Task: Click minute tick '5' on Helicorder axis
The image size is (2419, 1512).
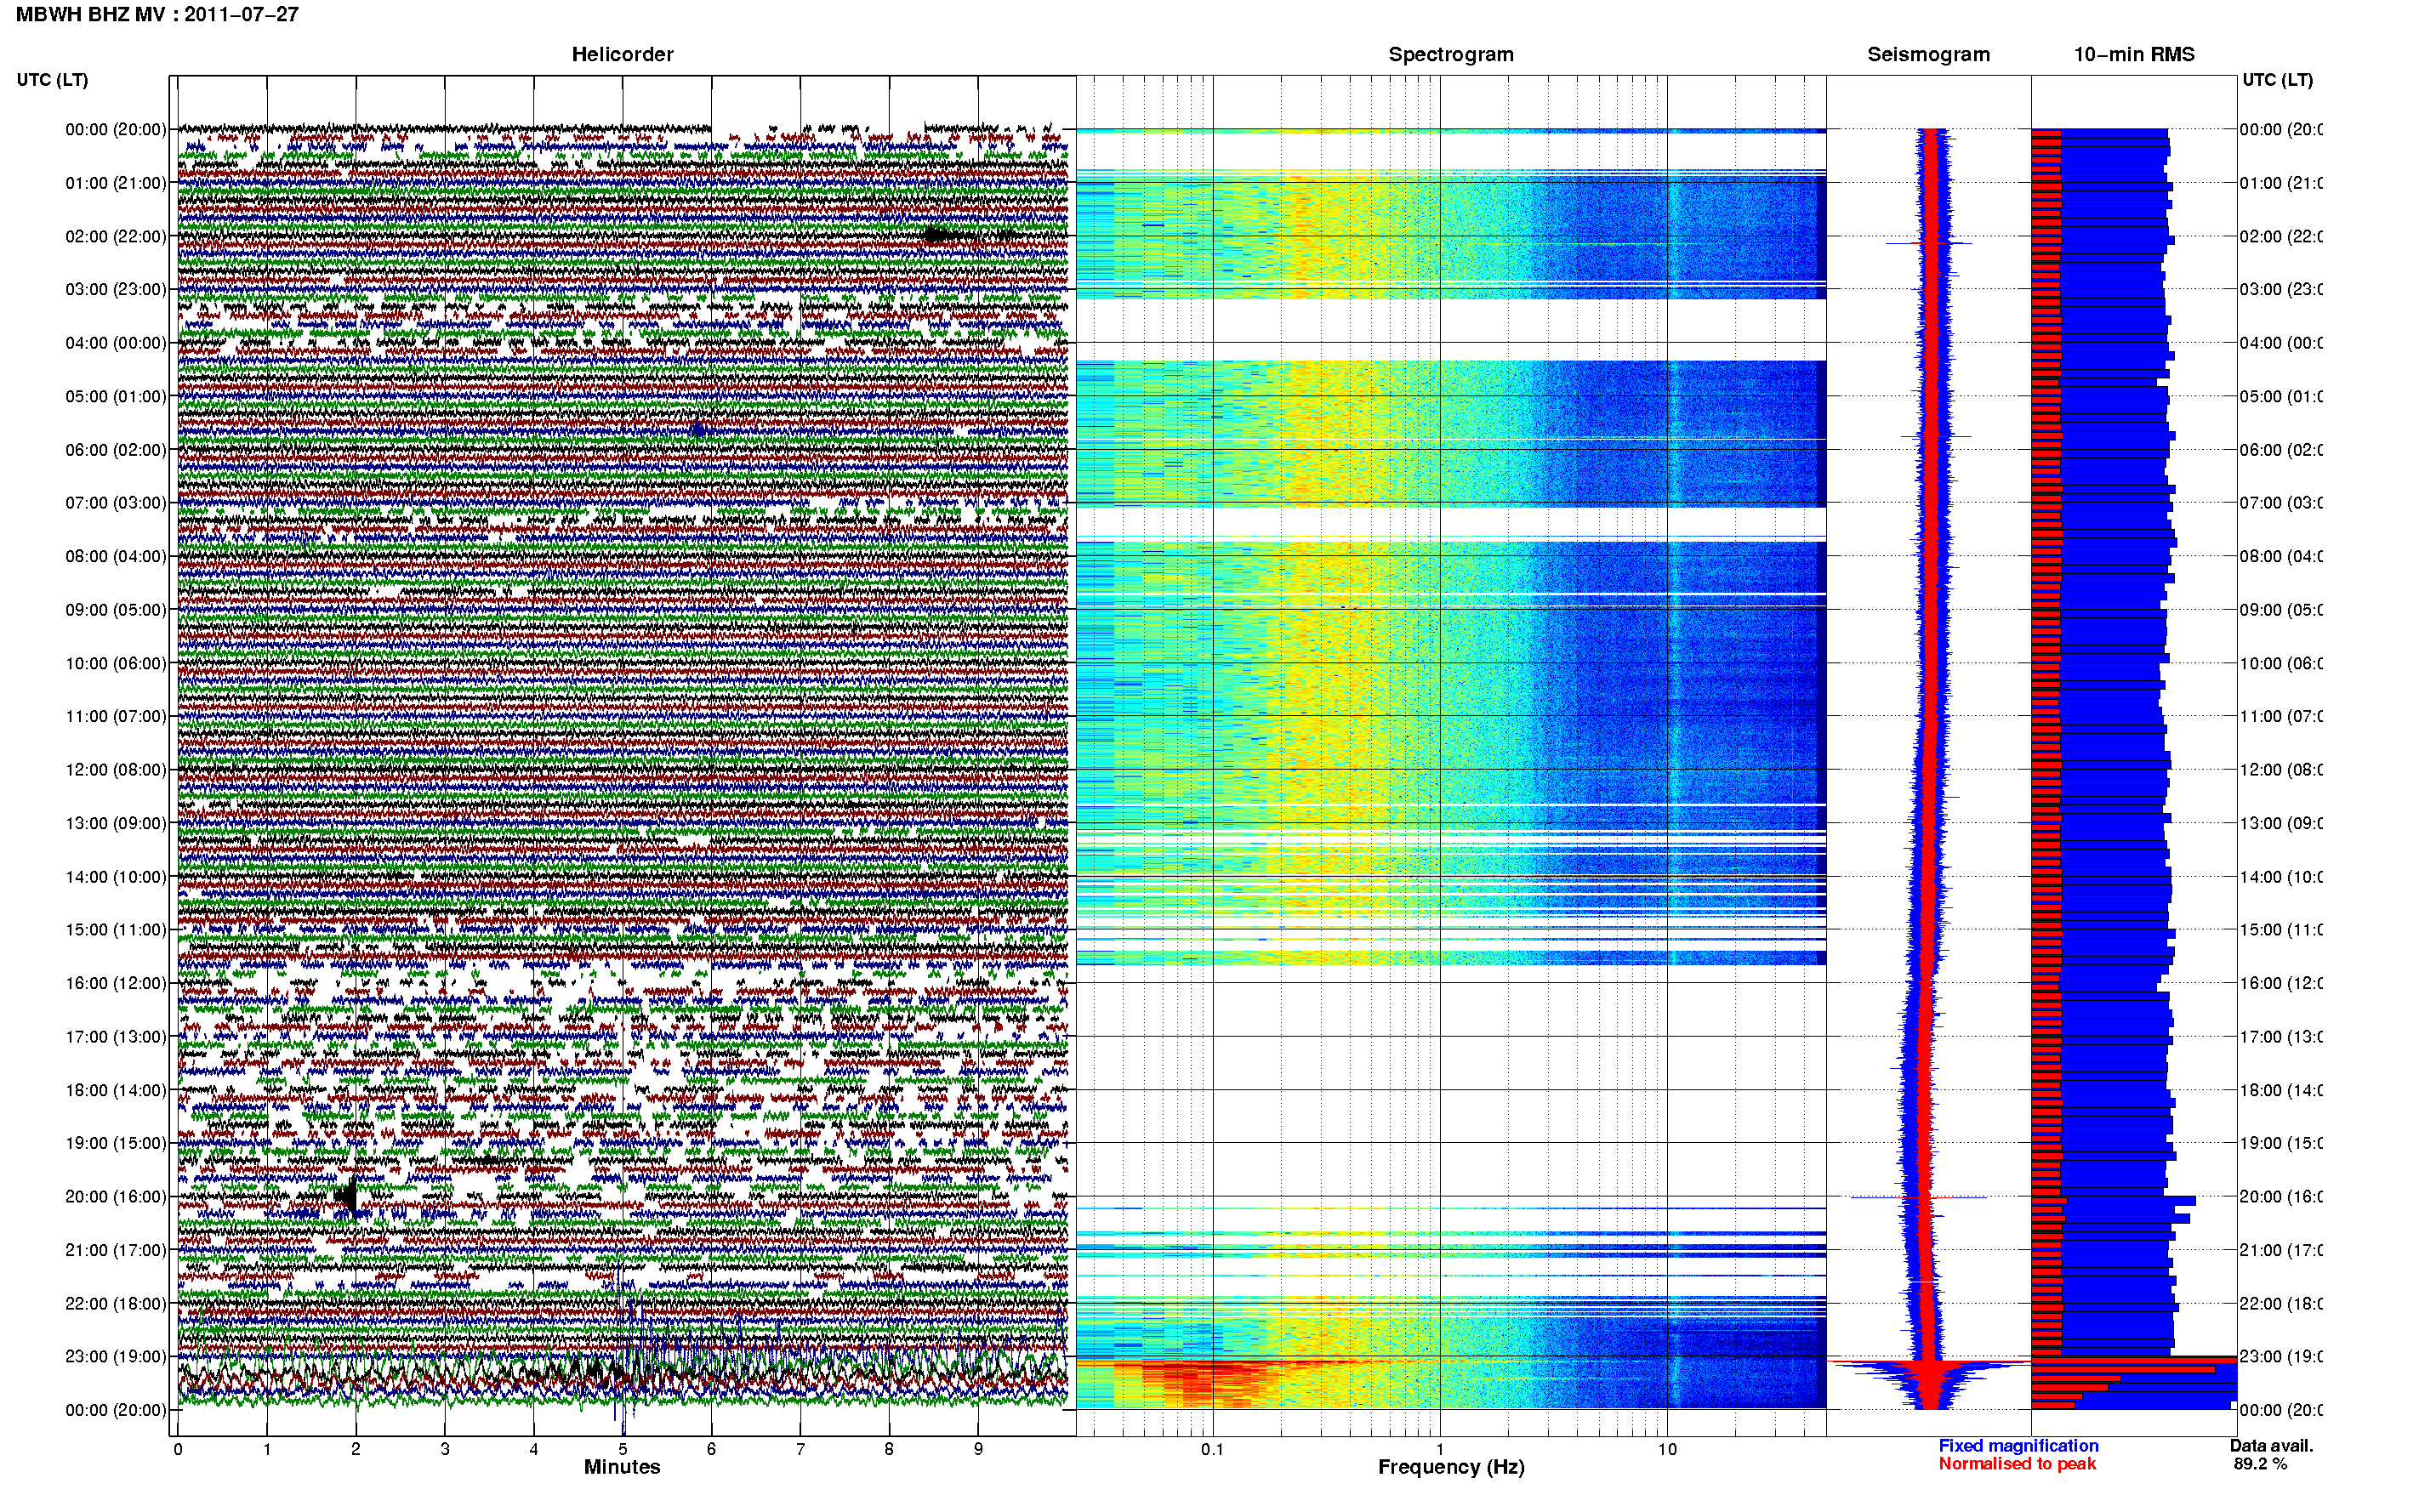Action: click(622, 1449)
